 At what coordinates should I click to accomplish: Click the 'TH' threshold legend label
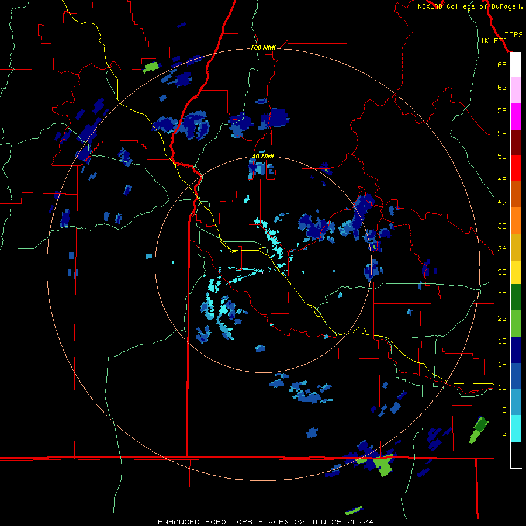pyautogui.click(x=502, y=456)
